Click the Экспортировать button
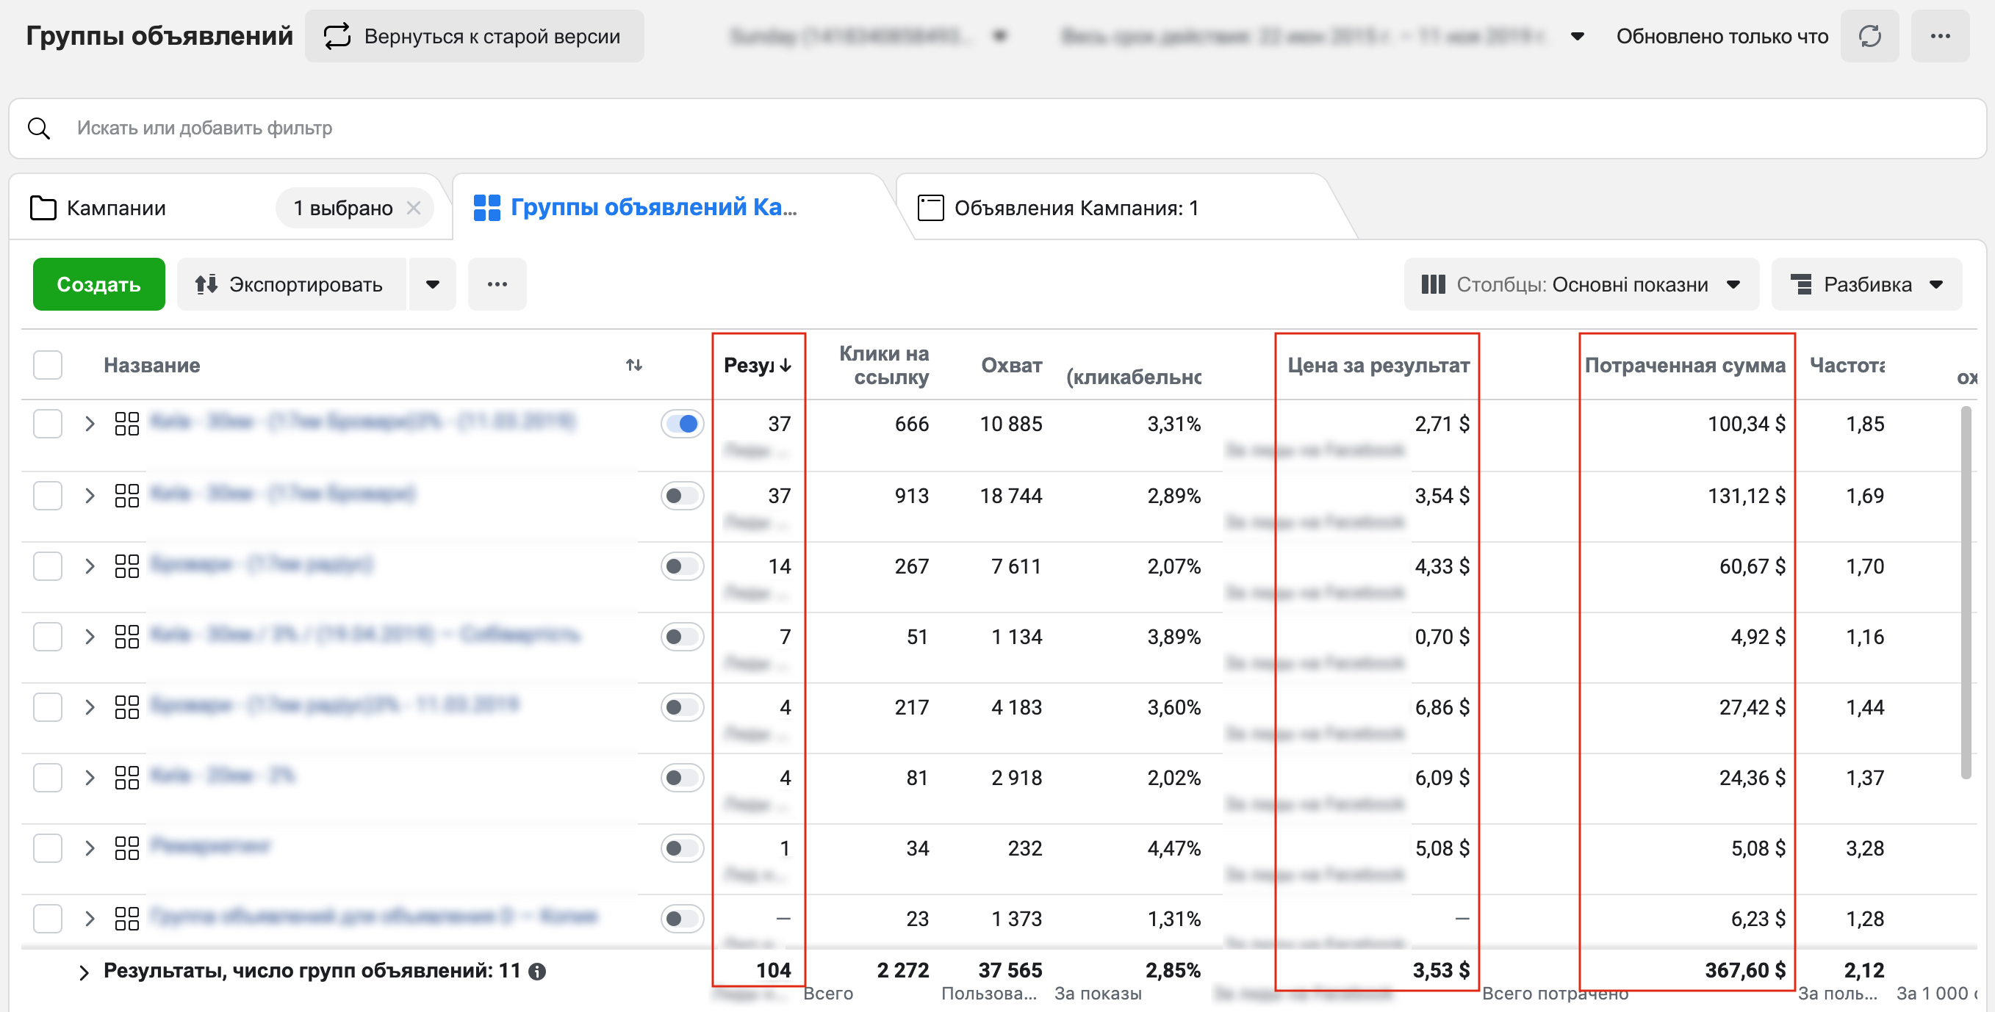 pos(291,284)
